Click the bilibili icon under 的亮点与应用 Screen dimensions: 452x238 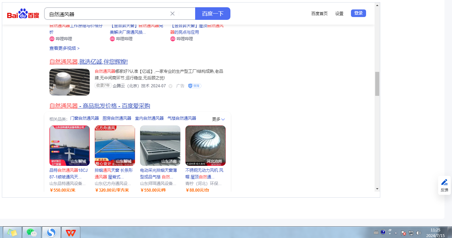point(173,39)
